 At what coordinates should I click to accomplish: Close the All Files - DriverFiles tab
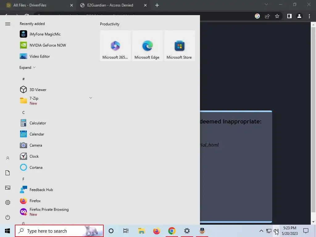point(72,5)
